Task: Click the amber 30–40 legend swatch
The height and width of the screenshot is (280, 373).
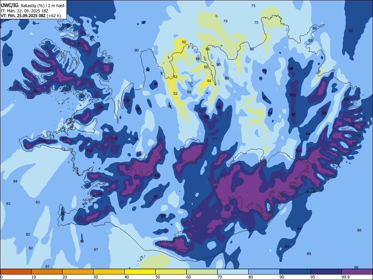Action: (109, 272)
